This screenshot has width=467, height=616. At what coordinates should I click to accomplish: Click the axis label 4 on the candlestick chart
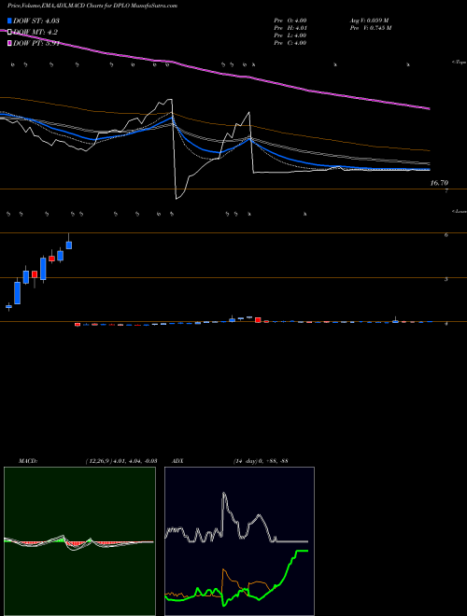[x=446, y=324]
